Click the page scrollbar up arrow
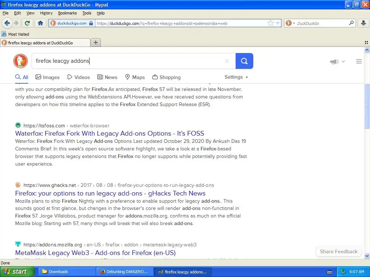 click(x=367, y=50)
